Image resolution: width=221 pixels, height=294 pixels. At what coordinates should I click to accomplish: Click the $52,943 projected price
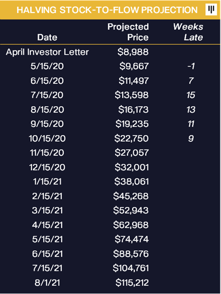pyautogui.click(x=131, y=211)
